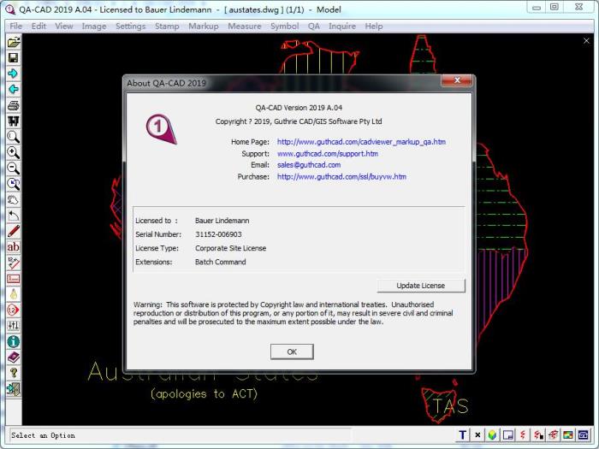Screen dimensions: 599x449
Task: Open the Help menu
Action: click(x=374, y=26)
